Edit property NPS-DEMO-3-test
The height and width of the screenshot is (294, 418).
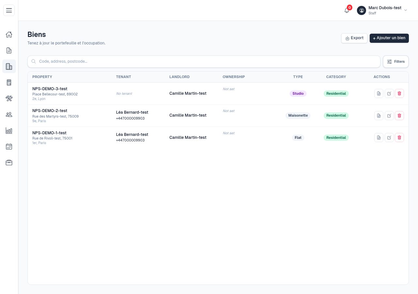coord(389,93)
